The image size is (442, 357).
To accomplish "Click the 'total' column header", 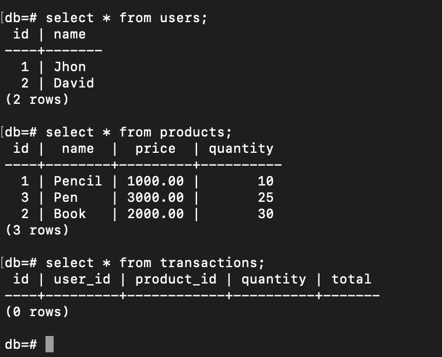I will (x=351, y=279).
